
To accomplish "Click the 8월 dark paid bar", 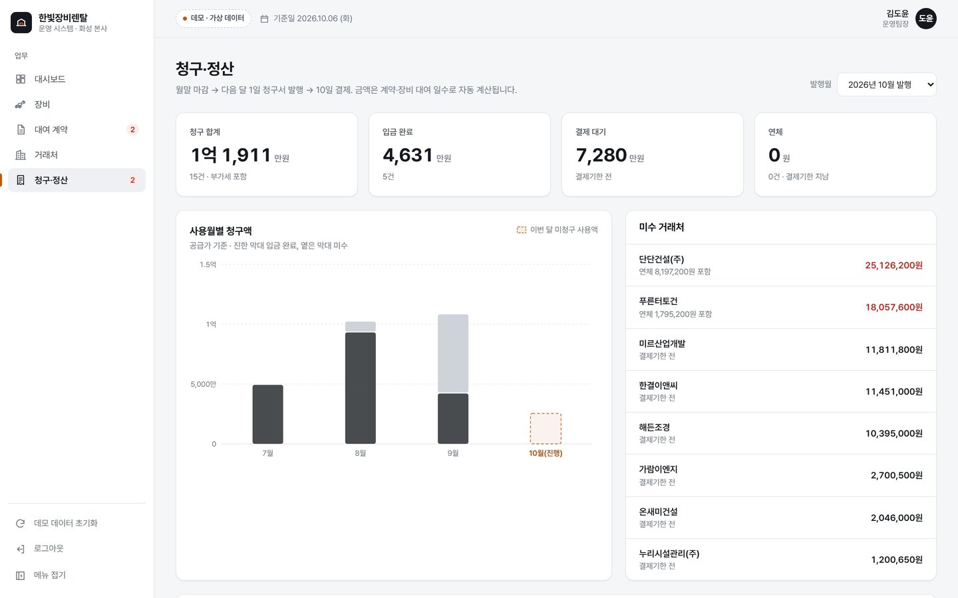I will [361, 388].
